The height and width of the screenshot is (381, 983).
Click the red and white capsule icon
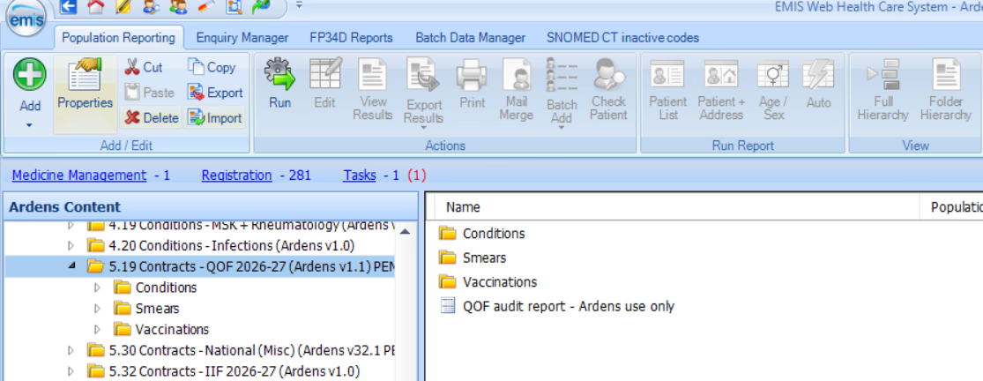pos(205,7)
